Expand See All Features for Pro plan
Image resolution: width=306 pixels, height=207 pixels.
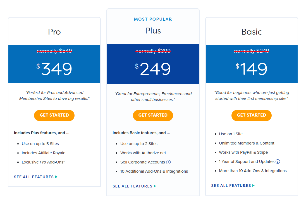[36, 177]
